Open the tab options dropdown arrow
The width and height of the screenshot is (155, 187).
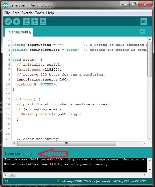(x=142, y=32)
